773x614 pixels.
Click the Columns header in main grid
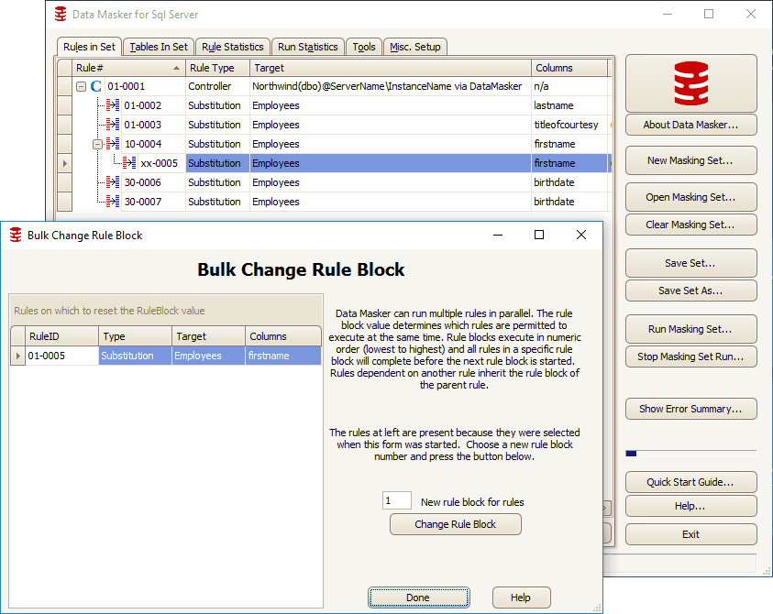tap(569, 68)
